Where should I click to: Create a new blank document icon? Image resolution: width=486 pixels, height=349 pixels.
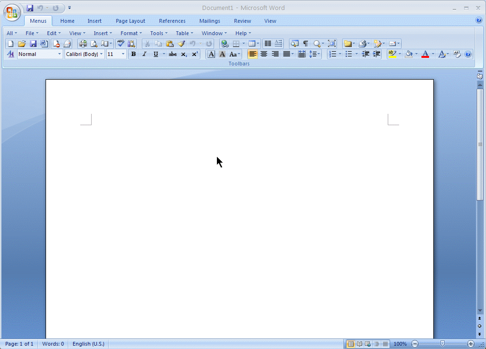[x=10, y=44]
